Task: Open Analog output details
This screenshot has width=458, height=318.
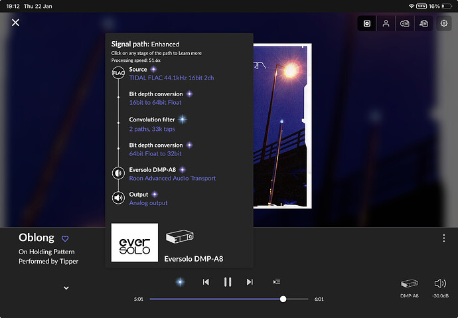Action: click(x=148, y=203)
